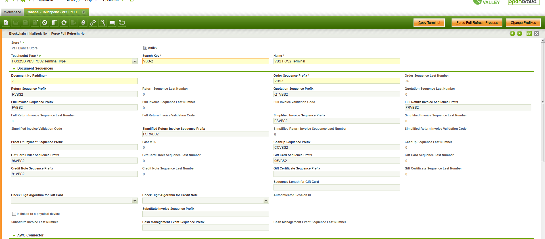Viewport: 545px width, 239px height.
Task: Open Check Digit Algorithm for Gift Card dropdown
Action: 135,201
